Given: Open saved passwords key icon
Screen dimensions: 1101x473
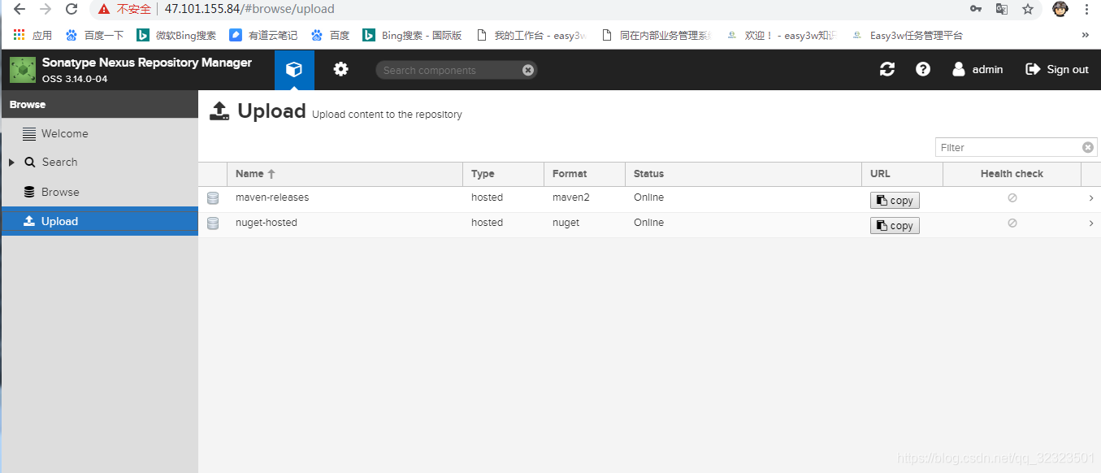Looking at the screenshot, I should (976, 9).
